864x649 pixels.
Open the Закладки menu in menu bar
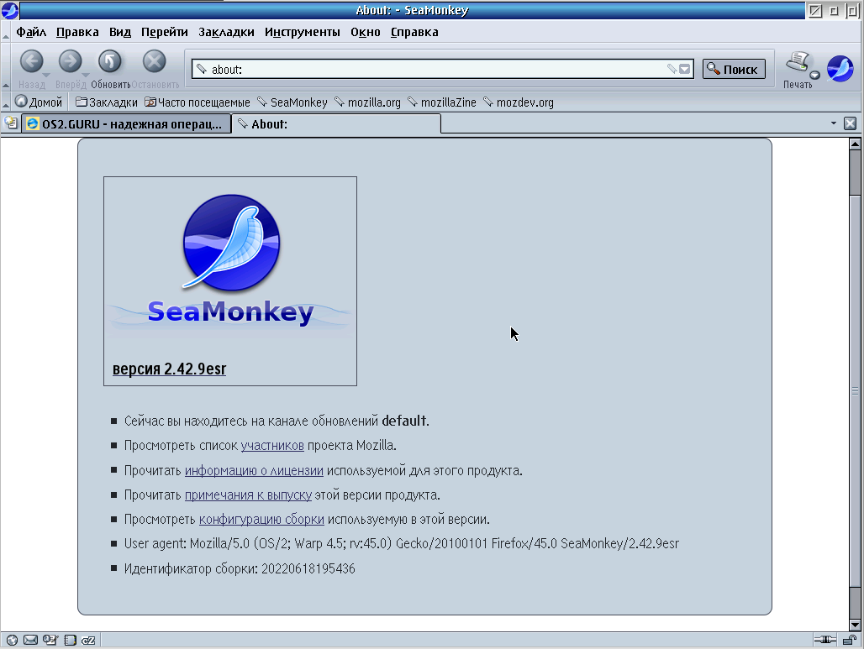(x=226, y=33)
